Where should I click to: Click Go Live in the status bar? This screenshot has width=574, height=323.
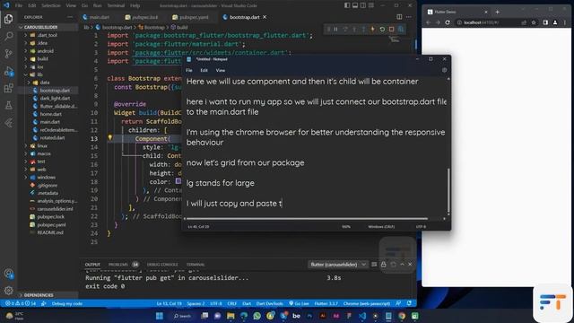(299, 303)
